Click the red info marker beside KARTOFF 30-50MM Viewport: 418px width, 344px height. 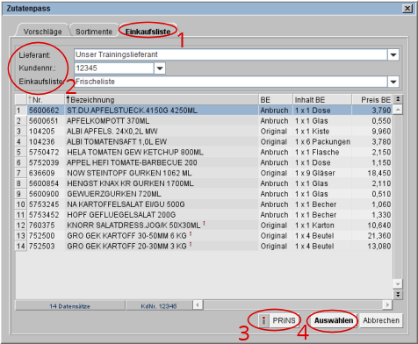(191, 234)
